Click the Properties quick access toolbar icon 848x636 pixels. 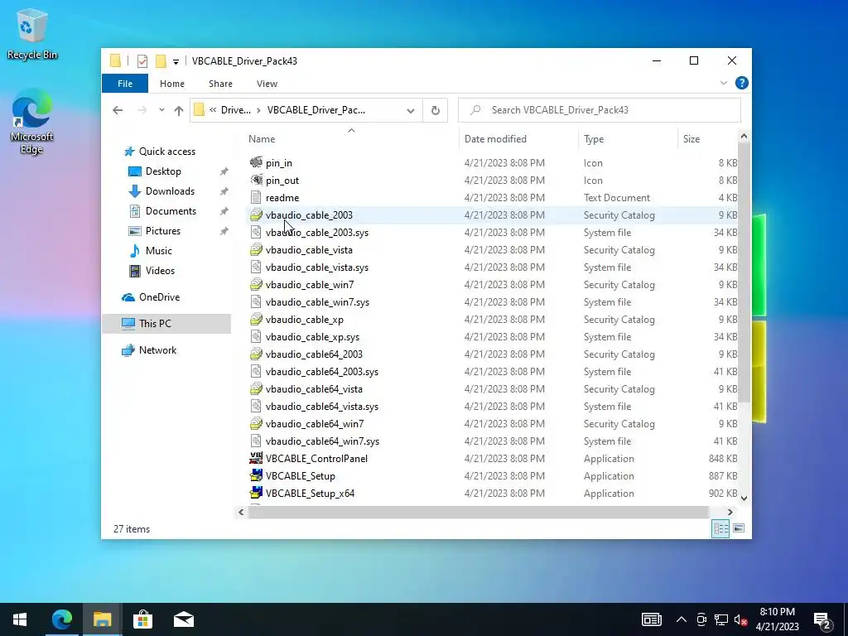142,61
